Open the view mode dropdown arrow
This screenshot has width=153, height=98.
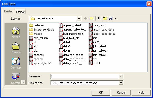(x=115, y=18)
